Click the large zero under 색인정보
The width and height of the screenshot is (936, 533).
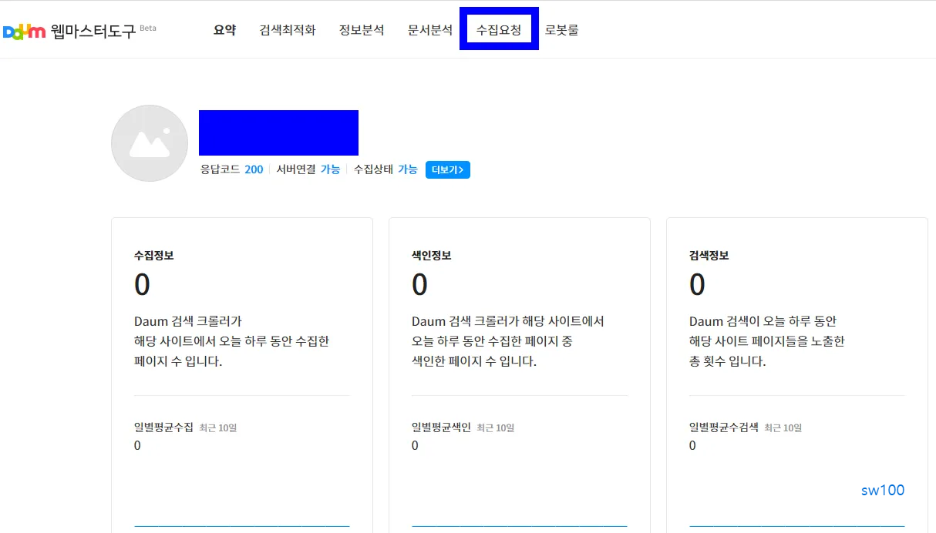coord(419,286)
